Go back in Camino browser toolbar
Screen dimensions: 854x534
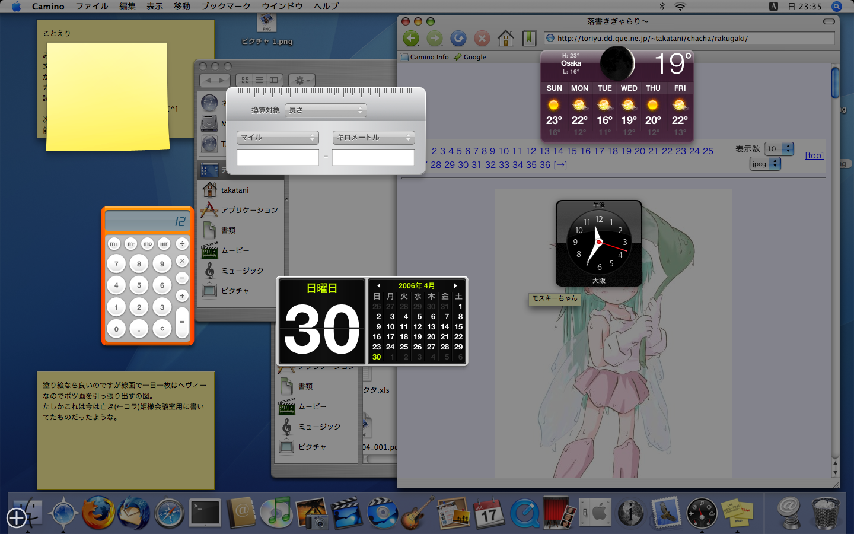click(x=410, y=39)
